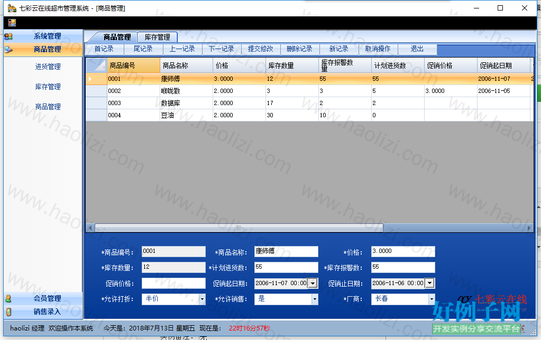This screenshot has width=541, height=340.
Task: Click the 销售录入 sidebar icon
Action: 8,312
